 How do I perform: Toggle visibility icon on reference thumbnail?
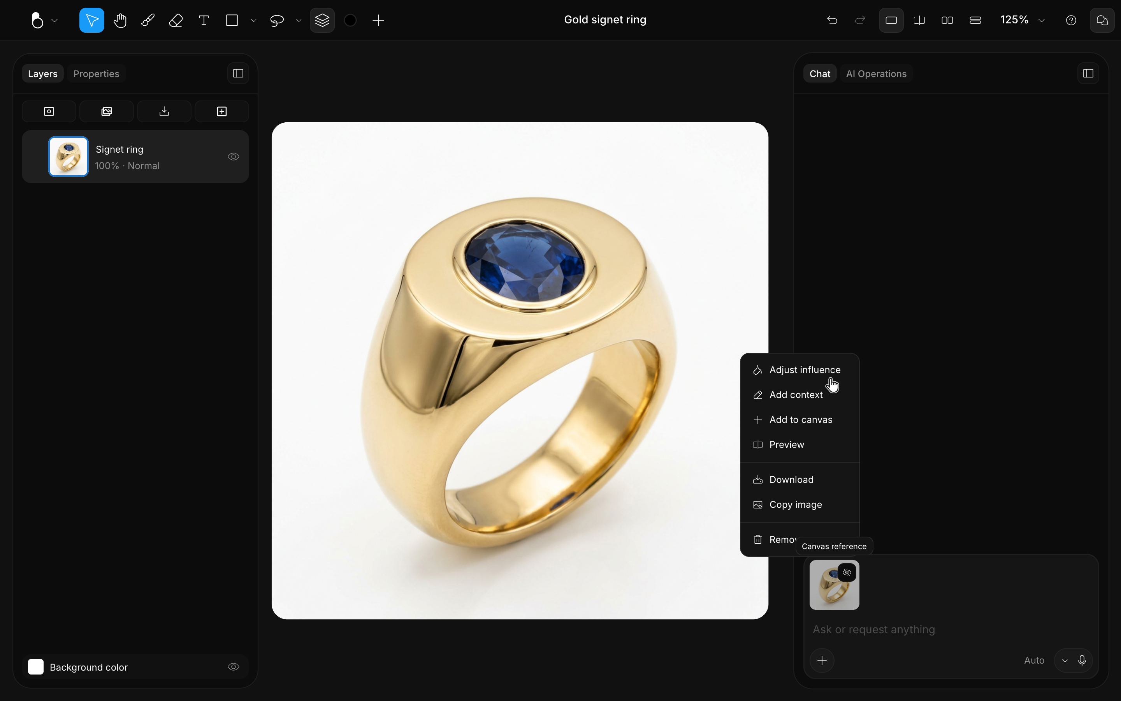tap(847, 572)
